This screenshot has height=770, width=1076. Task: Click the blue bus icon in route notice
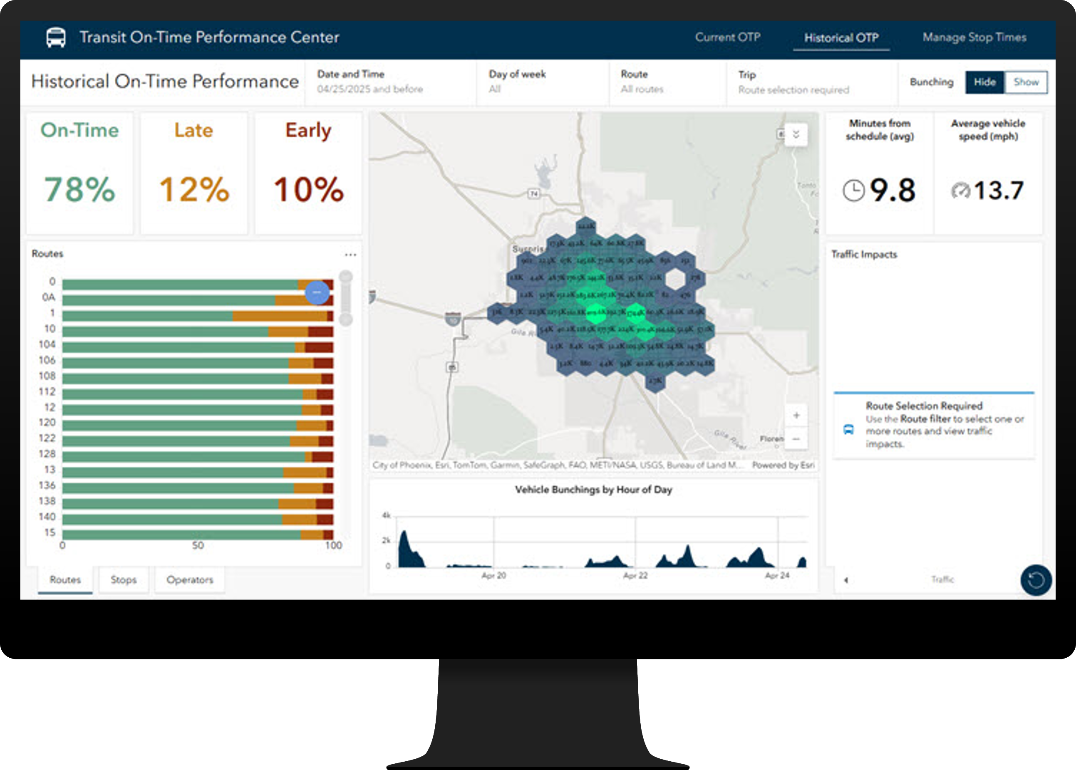848,430
